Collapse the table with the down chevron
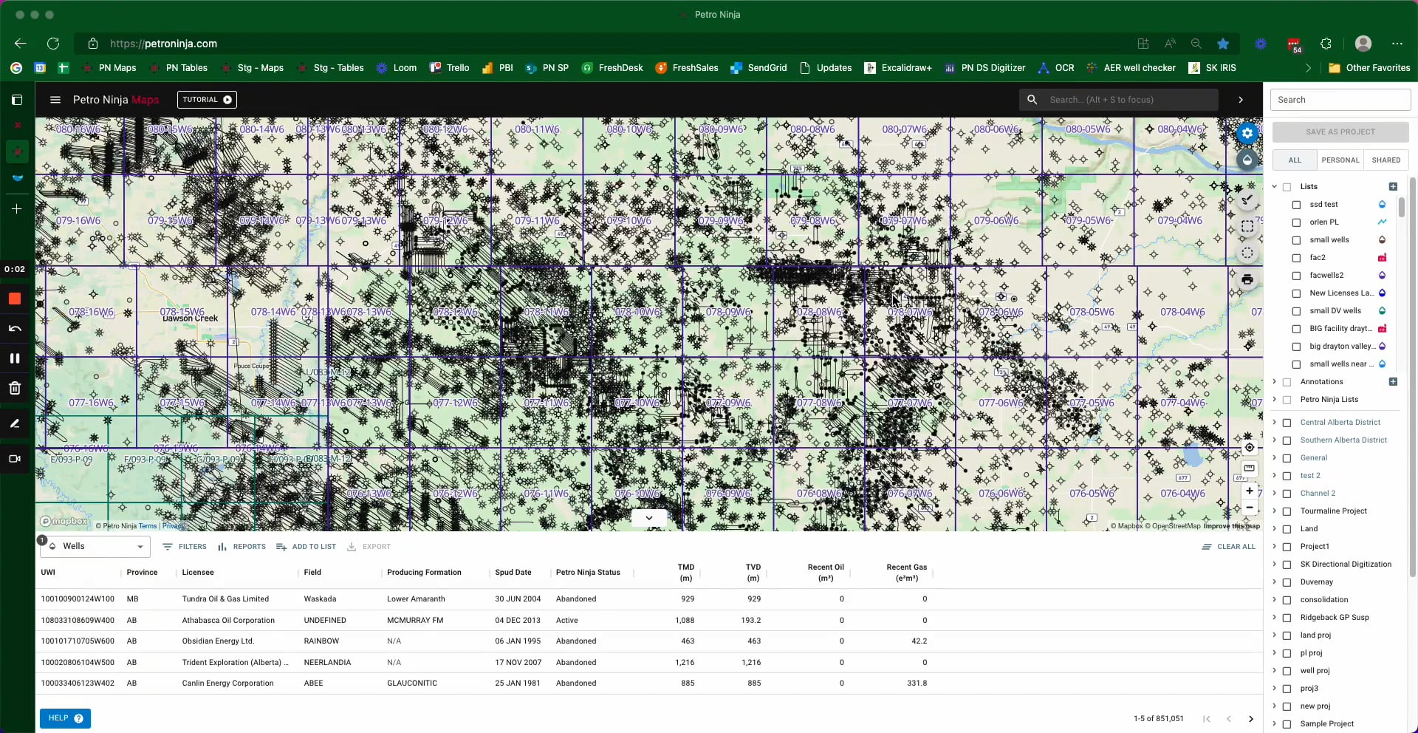Viewport: 1418px width, 733px height. point(649,518)
